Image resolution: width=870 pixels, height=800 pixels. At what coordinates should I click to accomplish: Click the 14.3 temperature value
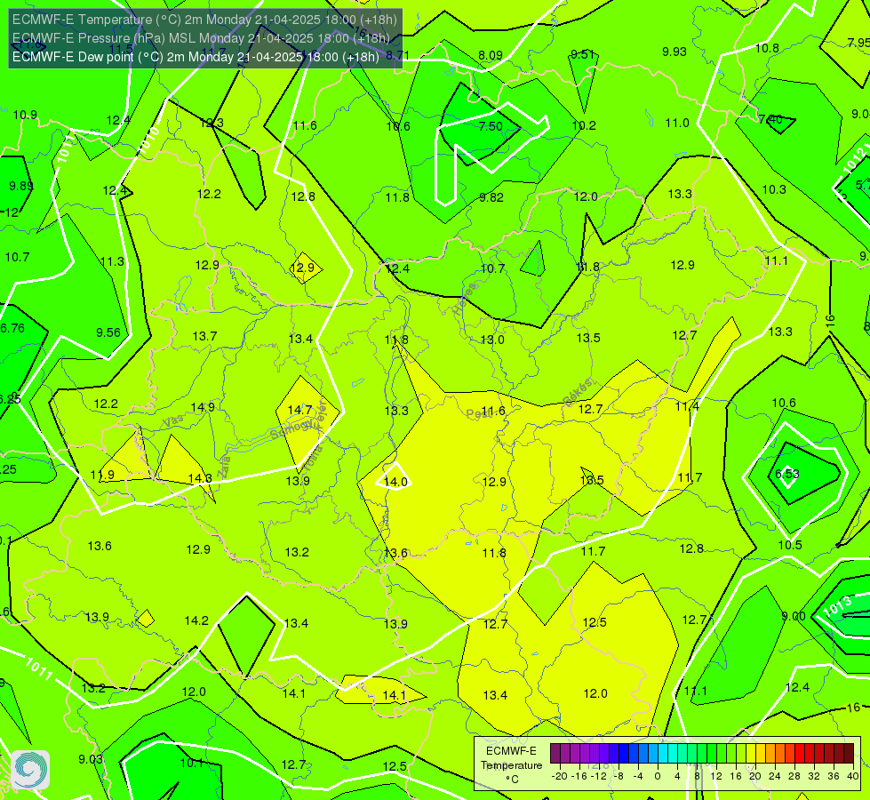click(x=200, y=478)
